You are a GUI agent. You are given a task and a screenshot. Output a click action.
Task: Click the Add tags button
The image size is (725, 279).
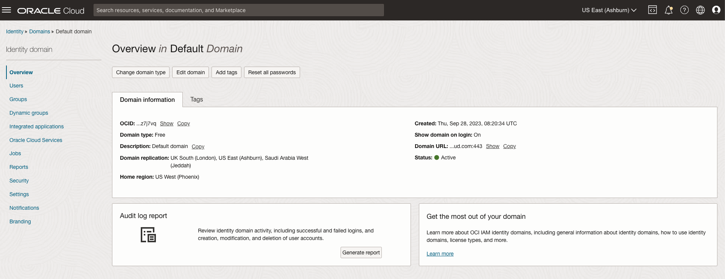pos(226,72)
